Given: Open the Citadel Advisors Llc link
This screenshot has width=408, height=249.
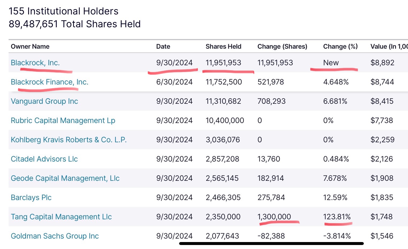Looking at the screenshot, I should (44, 159).
